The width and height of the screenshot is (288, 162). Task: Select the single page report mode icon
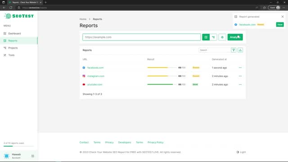[206, 37]
